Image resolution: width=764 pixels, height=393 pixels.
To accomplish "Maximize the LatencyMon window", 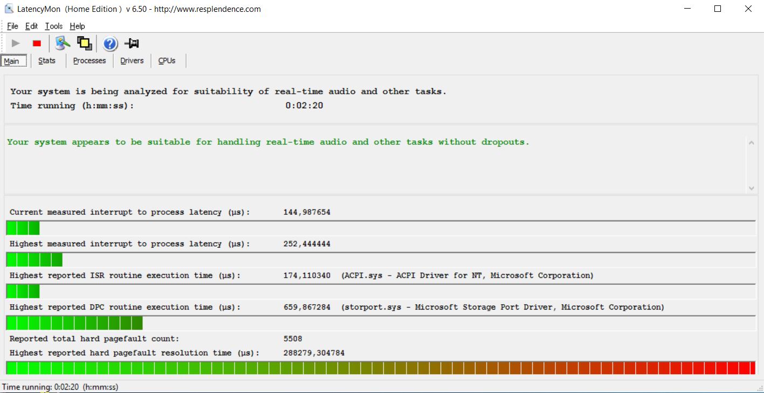I will (718, 9).
